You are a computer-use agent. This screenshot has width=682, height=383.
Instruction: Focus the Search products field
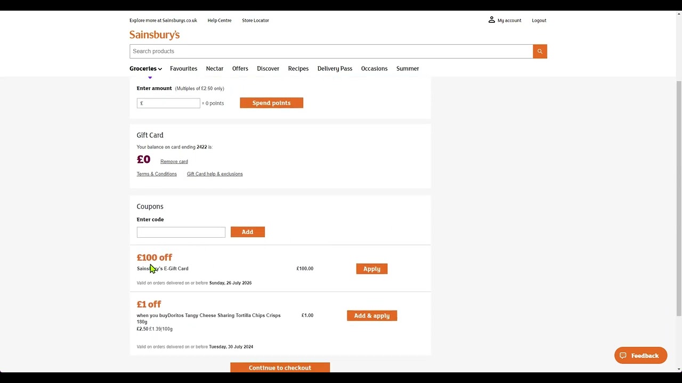[331, 51]
